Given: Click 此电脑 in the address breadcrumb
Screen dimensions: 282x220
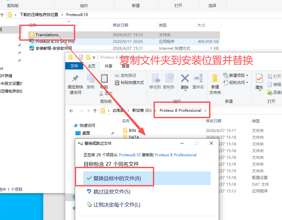Looking at the screenshot, I should coord(118,110).
